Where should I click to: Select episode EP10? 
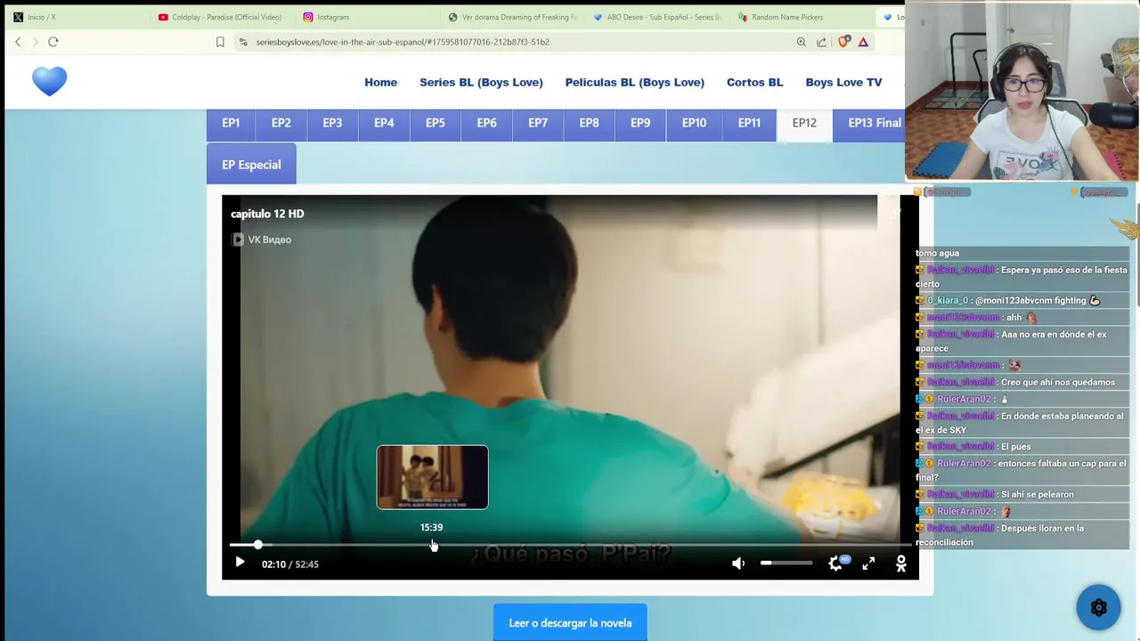(694, 124)
